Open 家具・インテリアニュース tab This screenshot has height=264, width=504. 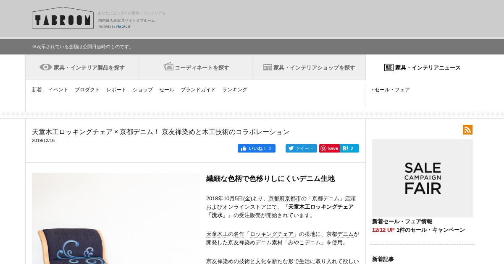(422, 67)
